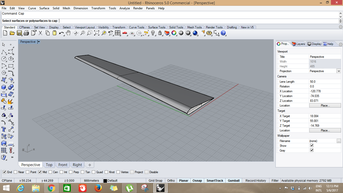Select the Rectangle tool in left sidebar
This screenshot has width=343, height=193.
tap(11, 66)
